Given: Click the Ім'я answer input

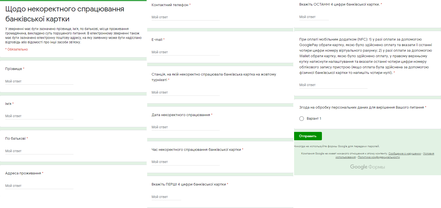Looking at the screenshot, I should (39, 116).
